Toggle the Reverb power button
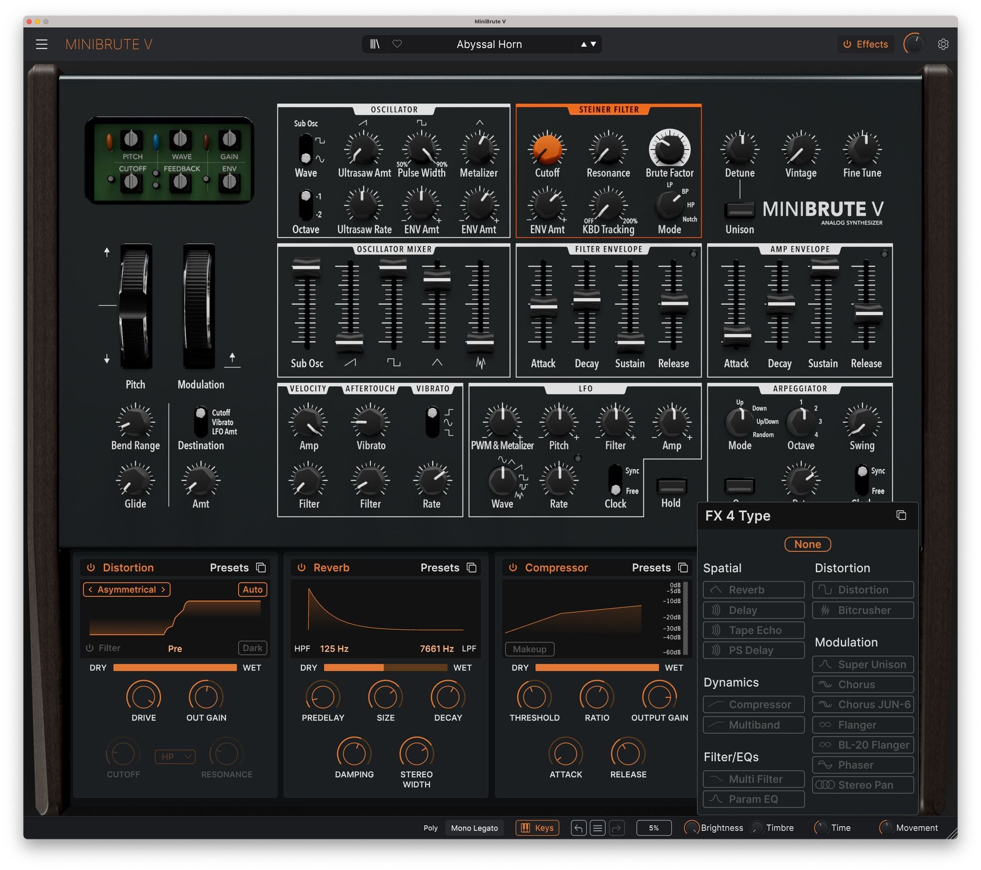The height and width of the screenshot is (870, 981). point(302,567)
